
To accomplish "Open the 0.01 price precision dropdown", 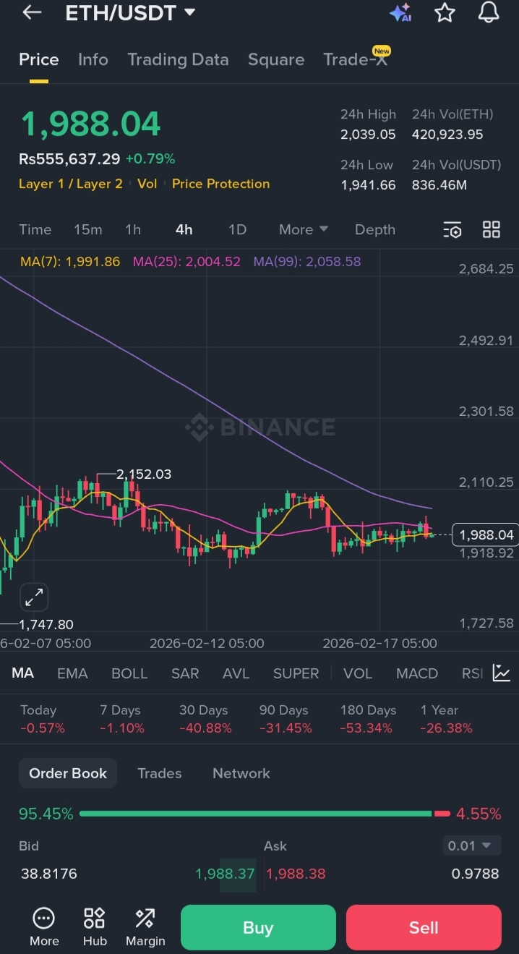I will pyautogui.click(x=471, y=846).
